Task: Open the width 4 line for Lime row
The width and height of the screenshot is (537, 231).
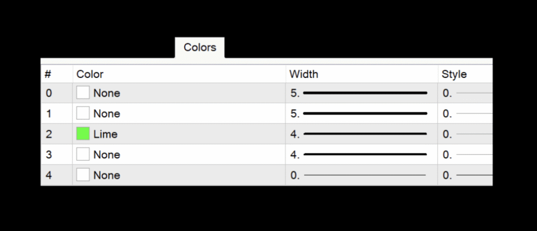Action: click(x=361, y=134)
